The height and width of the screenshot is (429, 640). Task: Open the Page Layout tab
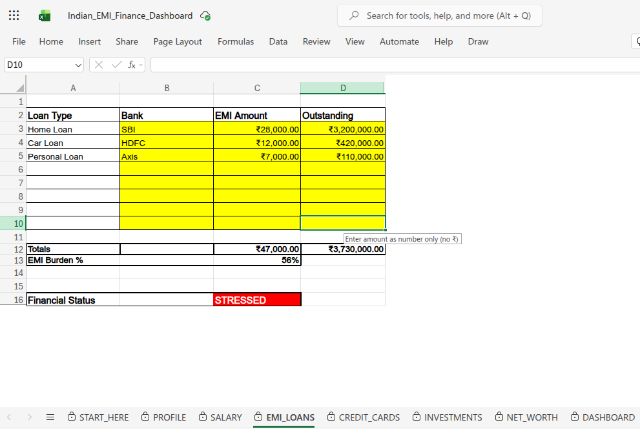pos(178,41)
